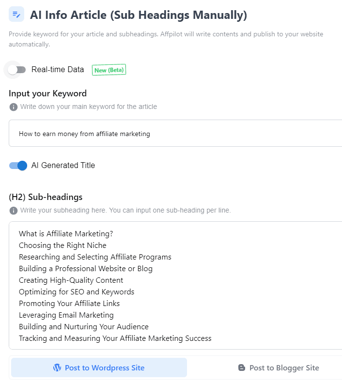Click "Tracking and Measuring Your Affiliate Marketing Success" line
The height and width of the screenshot is (383, 342).
[x=115, y=338]
